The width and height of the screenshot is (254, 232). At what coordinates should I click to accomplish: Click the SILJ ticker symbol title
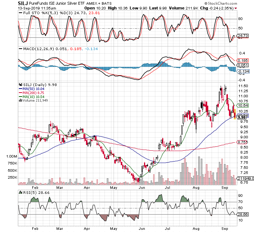pos(23,3)
